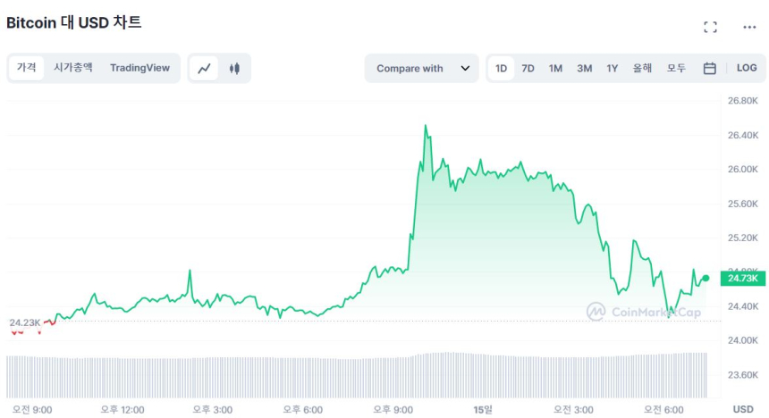The width and height of the screenshot is (769, 418).
Task: Select the 1M time range
Action: (x=556, y=68)
